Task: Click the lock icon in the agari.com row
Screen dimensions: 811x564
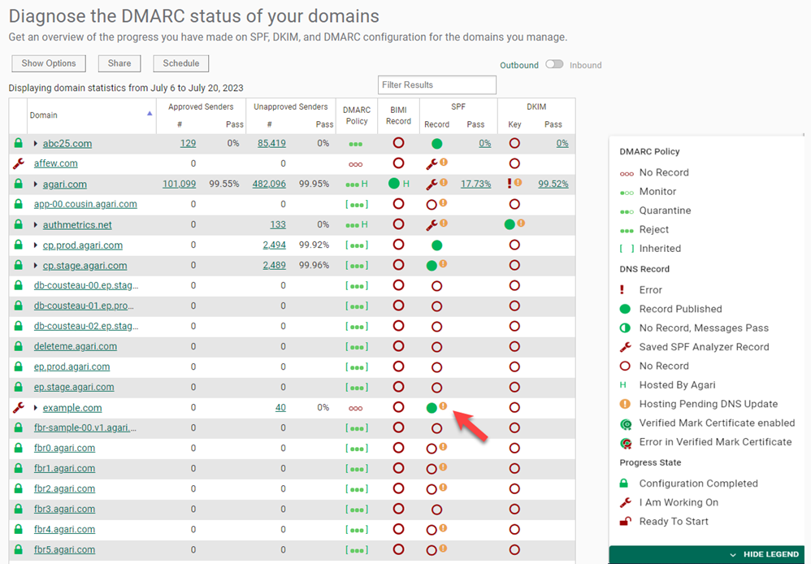Action: [18, 184]
